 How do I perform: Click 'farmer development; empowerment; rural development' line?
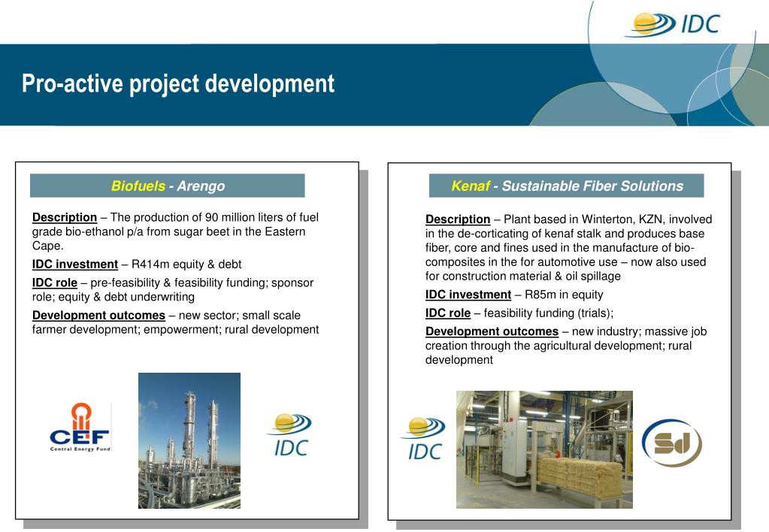pyautogui.click(x=176, y=330)
